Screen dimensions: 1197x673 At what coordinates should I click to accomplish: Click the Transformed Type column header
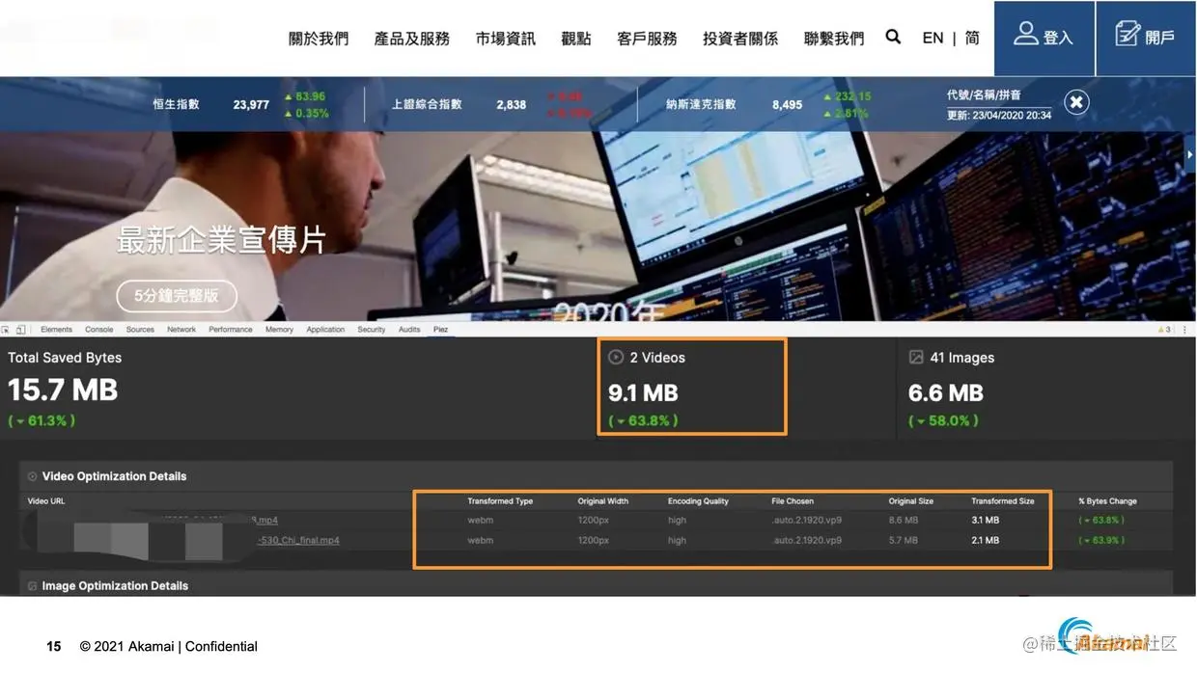(x=500, y=501)
